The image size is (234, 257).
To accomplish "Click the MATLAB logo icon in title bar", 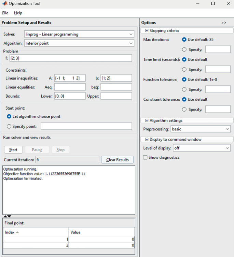I will coord(4,4).
